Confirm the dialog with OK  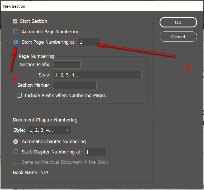pyautogui.click(x=178, y=22)
